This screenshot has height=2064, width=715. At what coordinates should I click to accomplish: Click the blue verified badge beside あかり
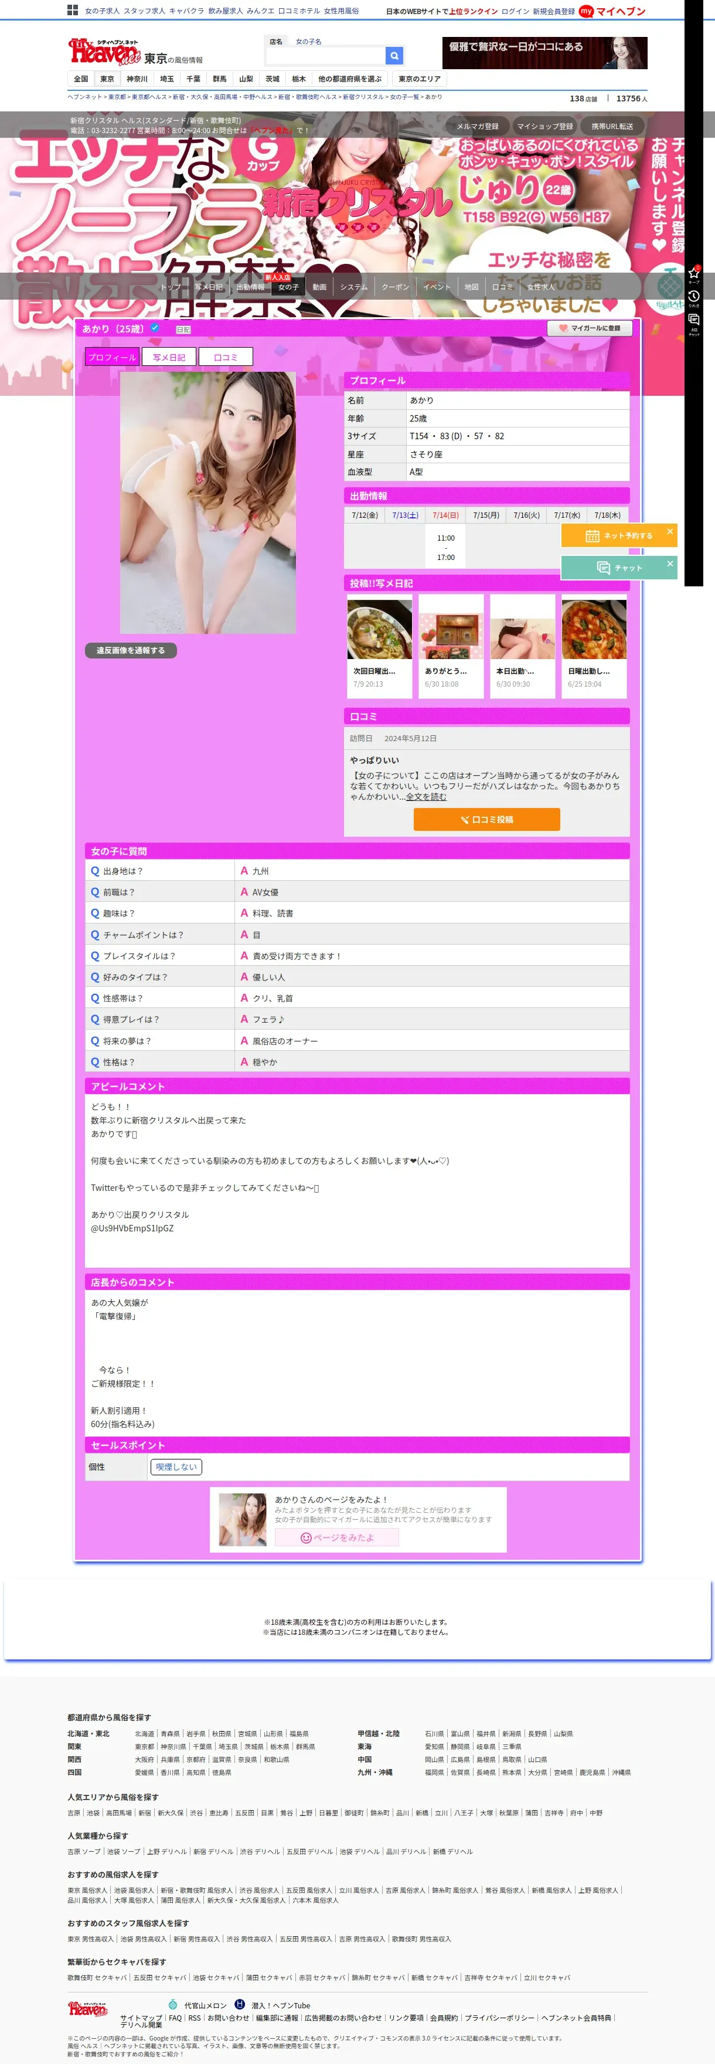tap(155, 328)
